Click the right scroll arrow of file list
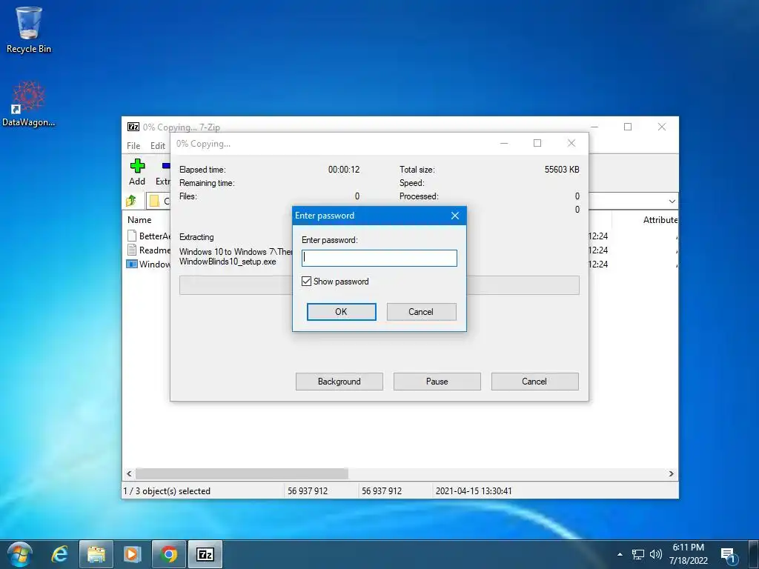The image size is (759, 569). pyautogui.click(x=672, y=473)
